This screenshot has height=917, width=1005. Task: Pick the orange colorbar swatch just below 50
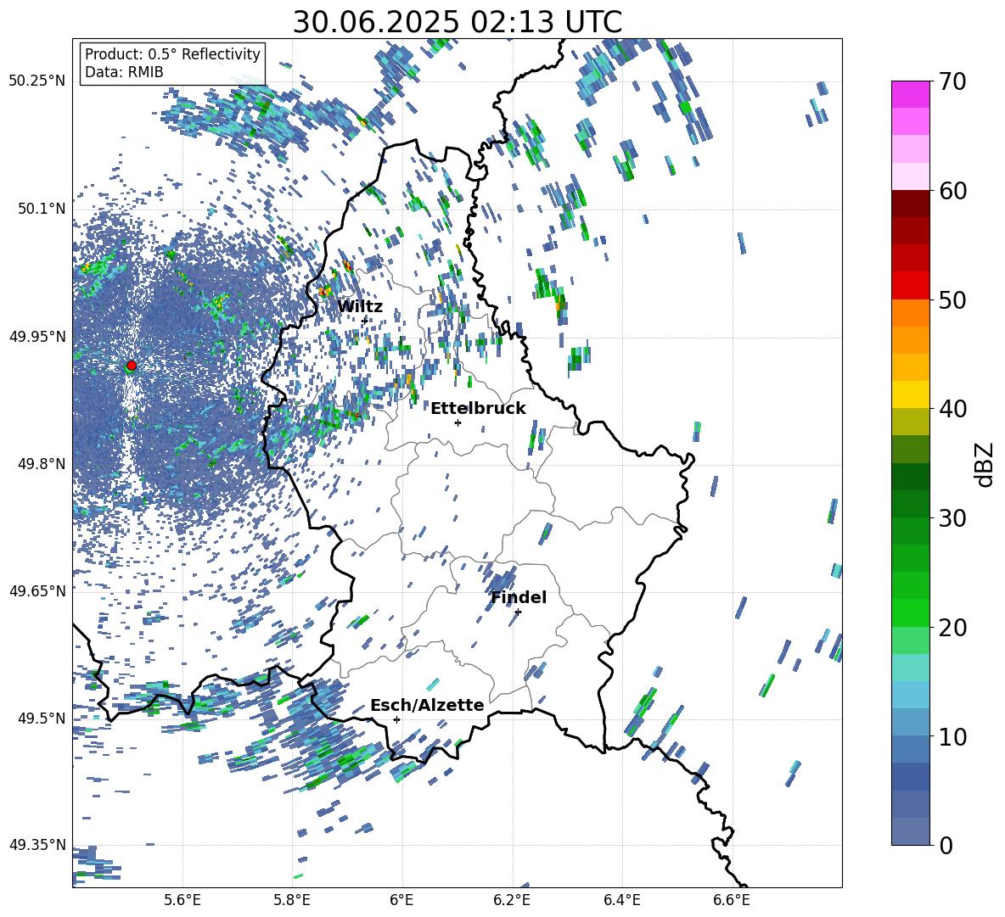(910, 313)
